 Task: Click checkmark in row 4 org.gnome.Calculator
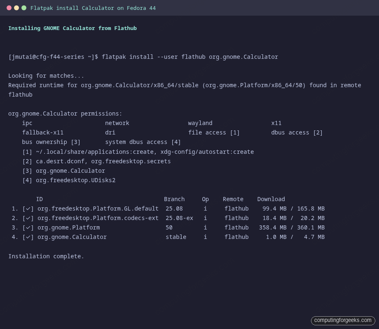tap(28, 237)
